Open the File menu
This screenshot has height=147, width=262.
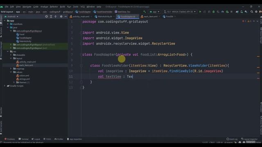7,7
